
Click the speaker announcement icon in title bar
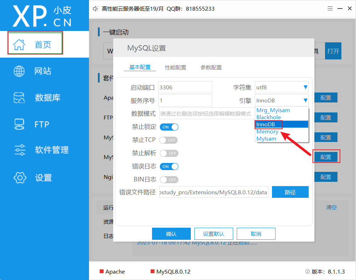tap(95, 9)
